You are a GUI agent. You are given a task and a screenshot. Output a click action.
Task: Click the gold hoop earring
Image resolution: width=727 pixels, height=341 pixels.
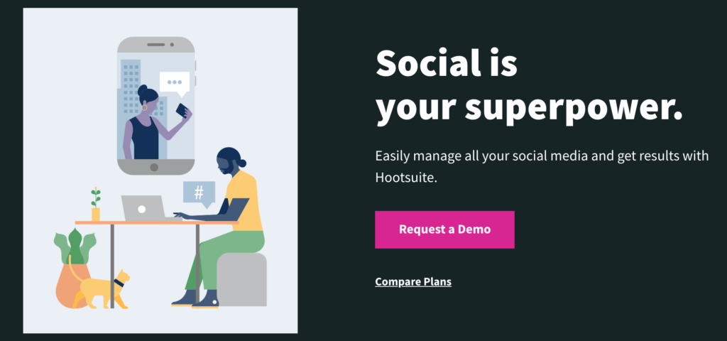(x=144, y=107)
